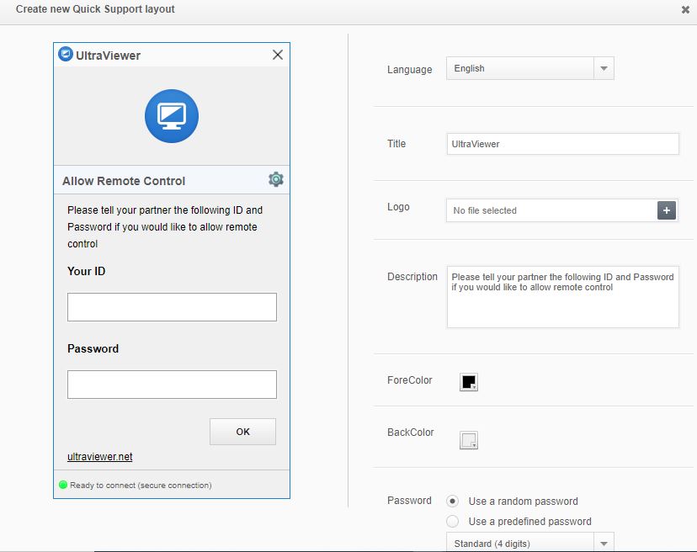Screen dimensions: 697x552
Task: Click into the Description text area
Action: (x=562, y=297)
